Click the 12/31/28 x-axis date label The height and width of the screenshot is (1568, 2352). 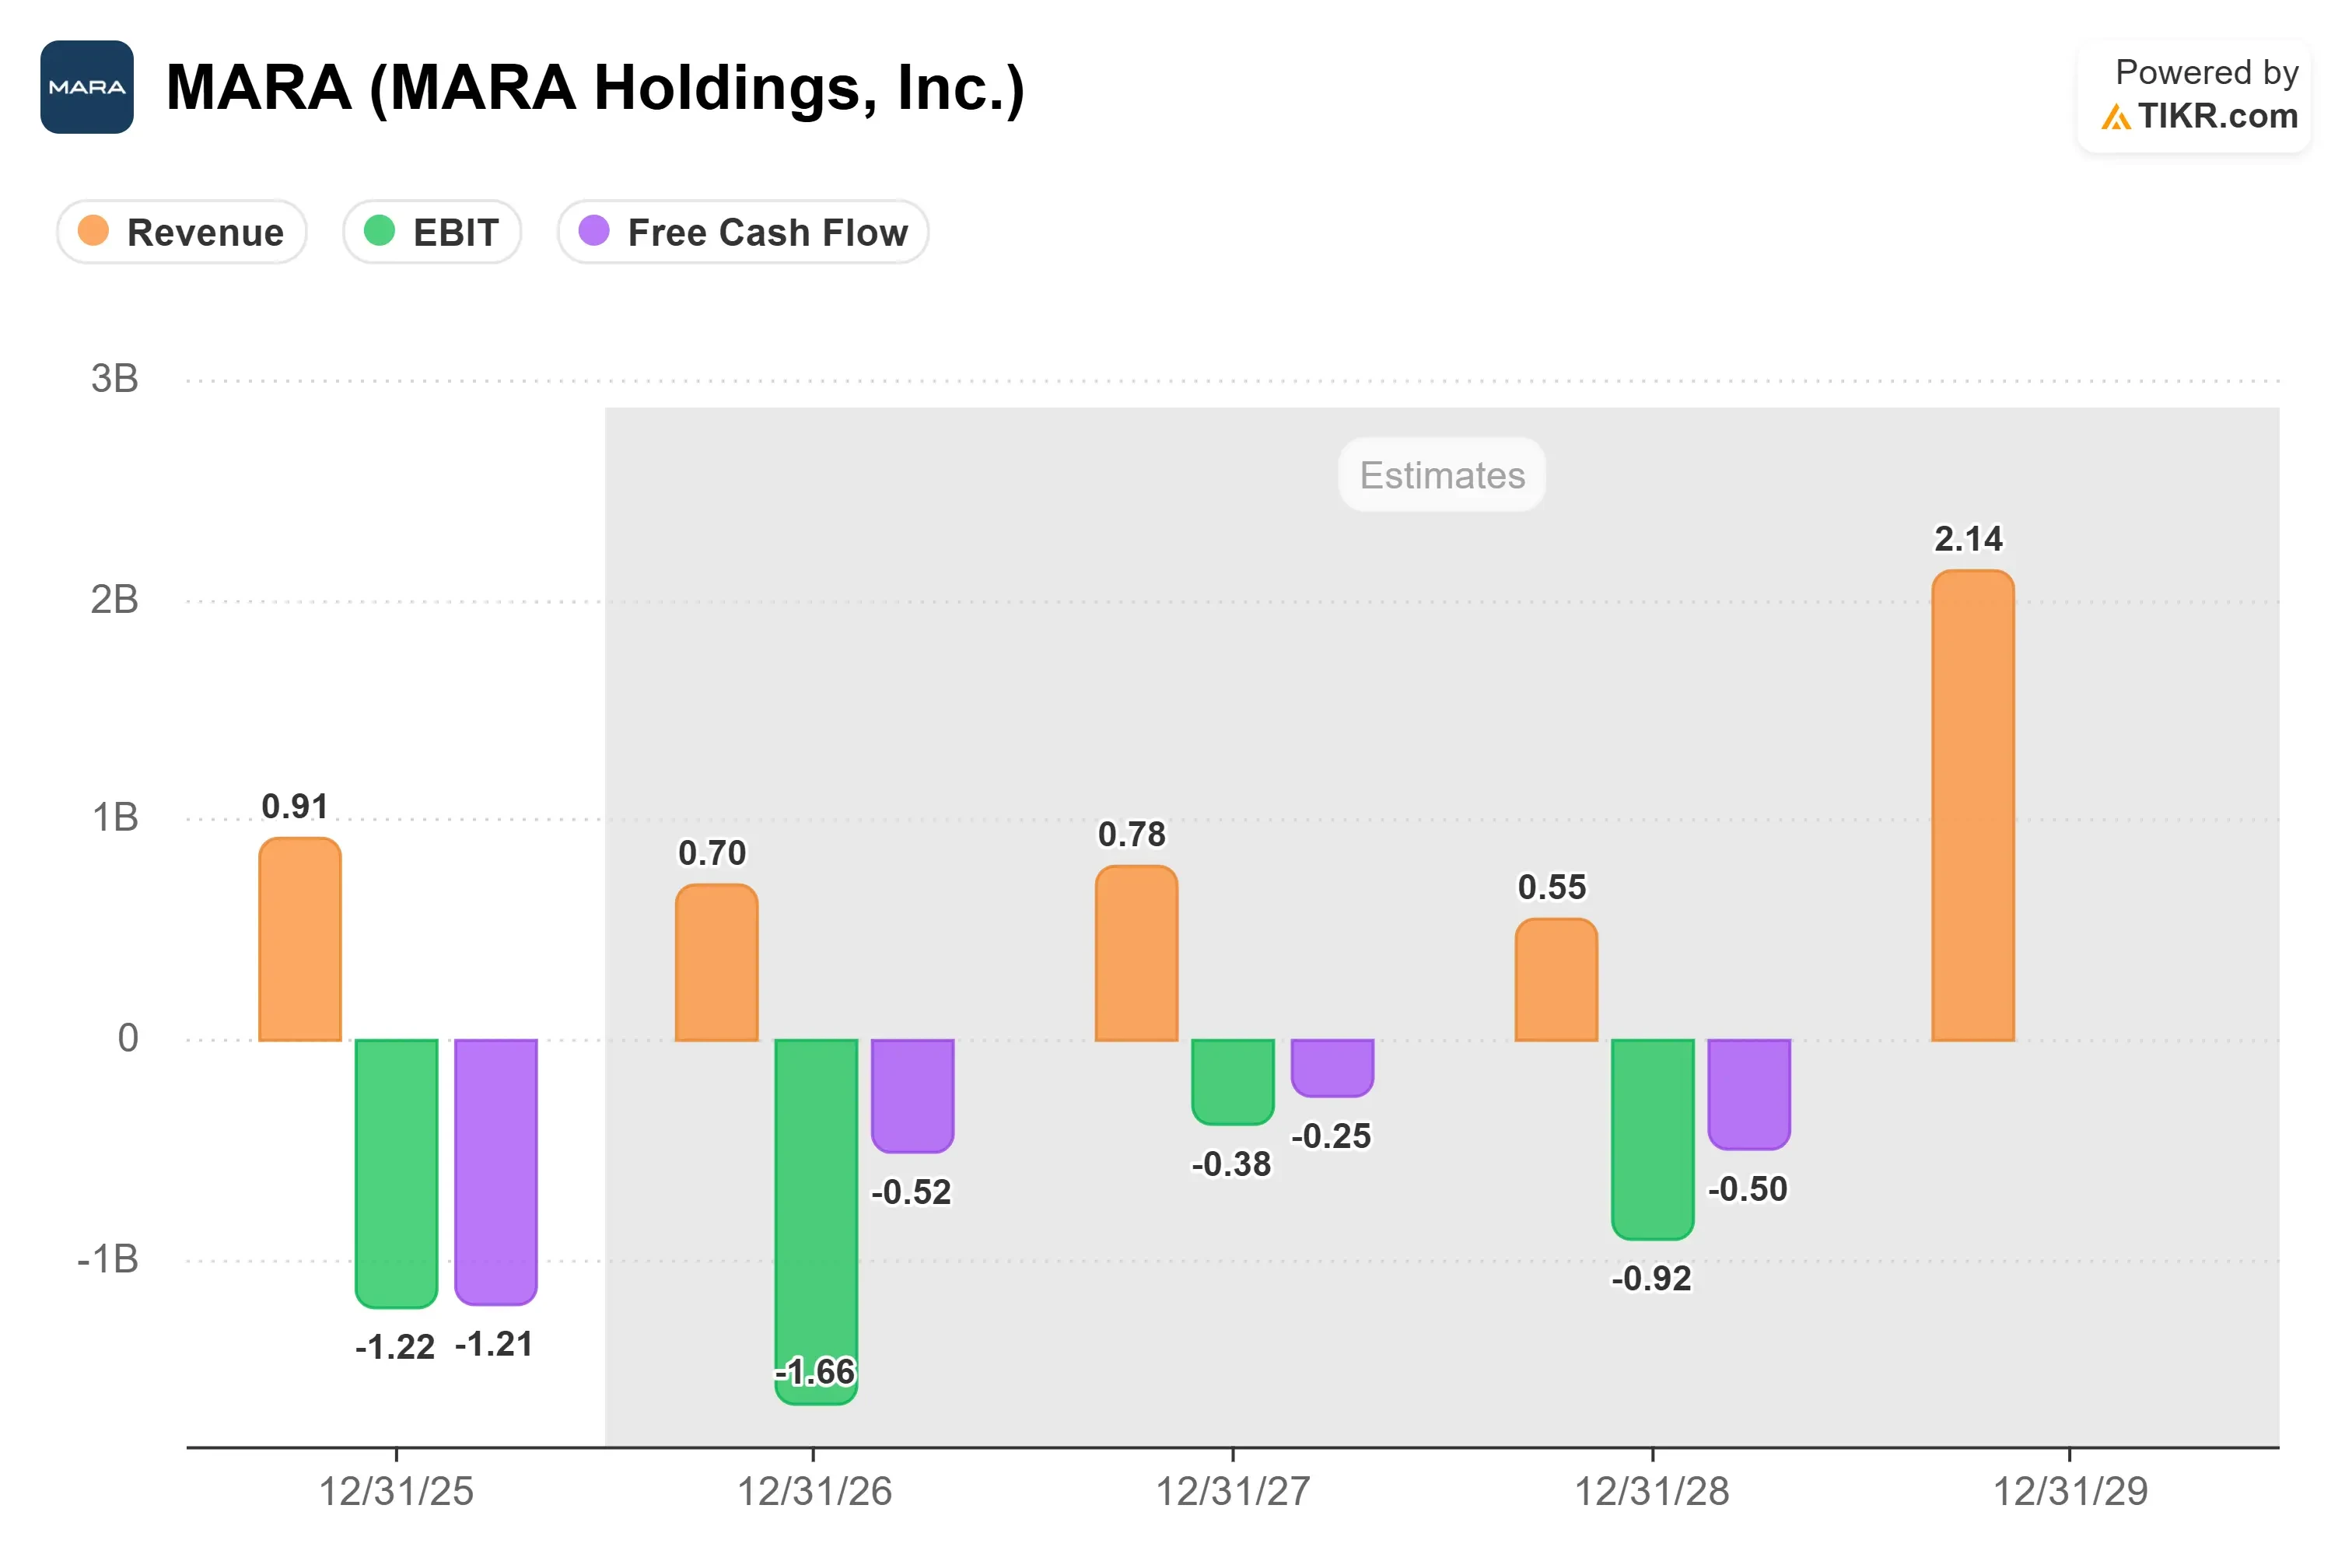pyautogui.click(x=1652, y=1492)
